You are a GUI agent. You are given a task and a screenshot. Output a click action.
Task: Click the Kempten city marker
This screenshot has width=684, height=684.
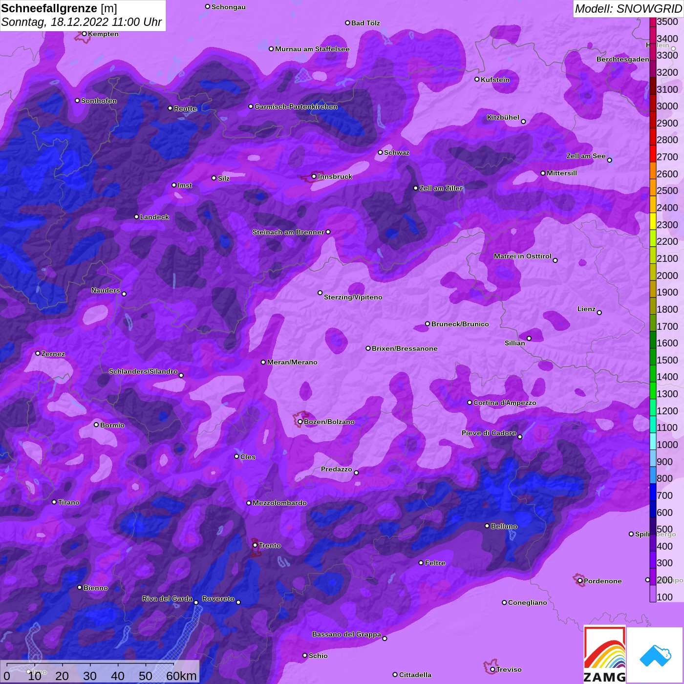84,34
